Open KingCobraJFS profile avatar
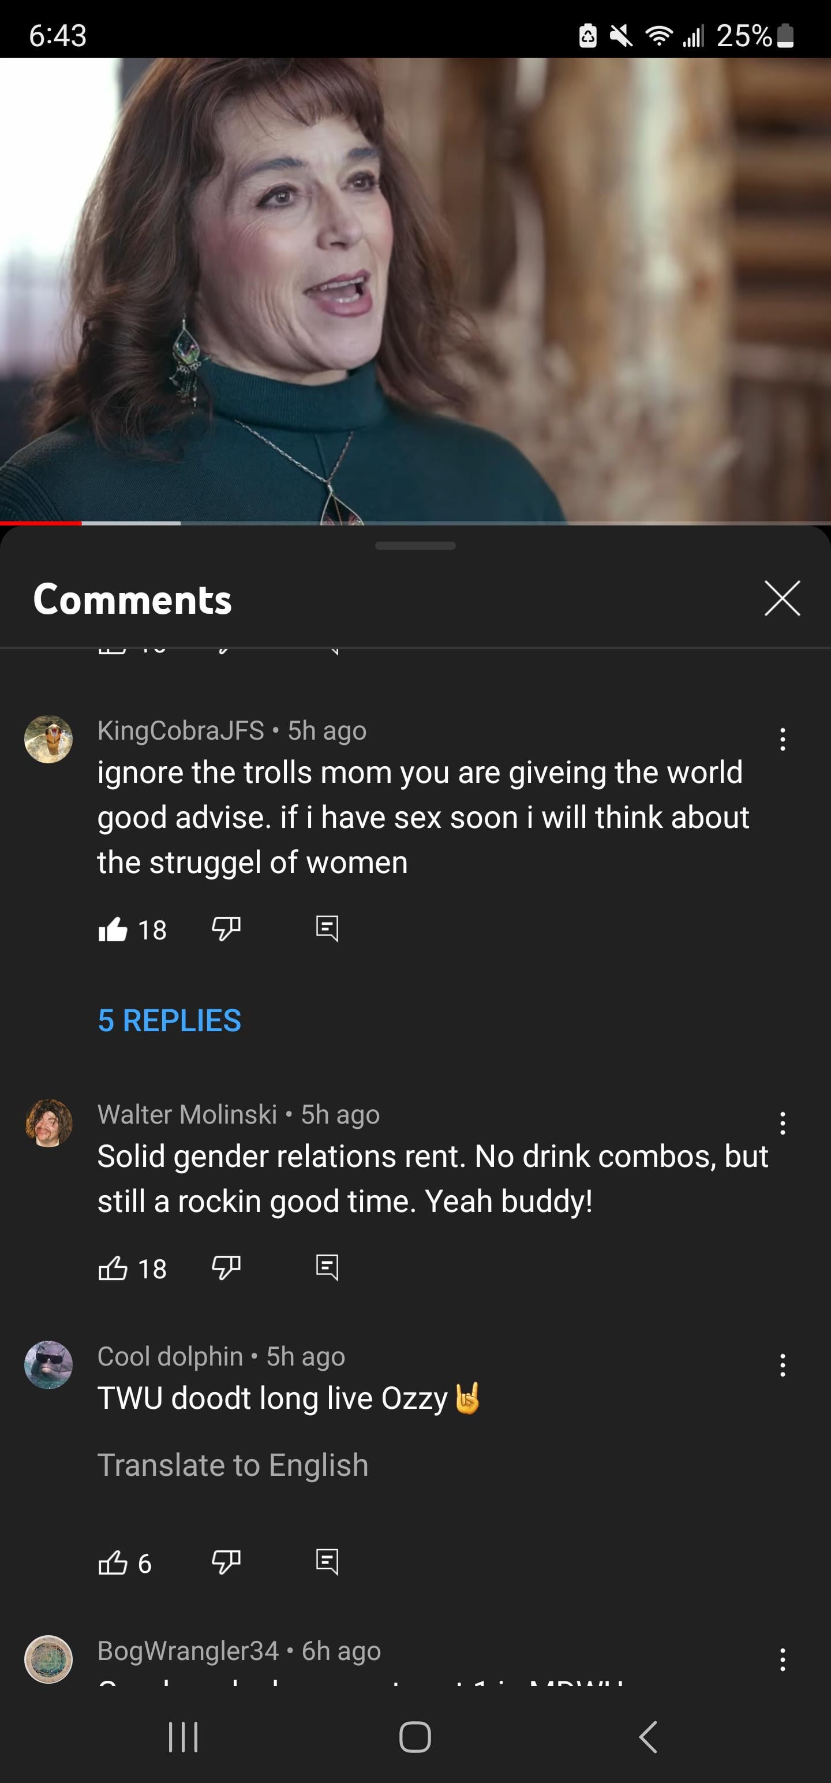Screen dimensions: 831x1783 coord(48,739)
